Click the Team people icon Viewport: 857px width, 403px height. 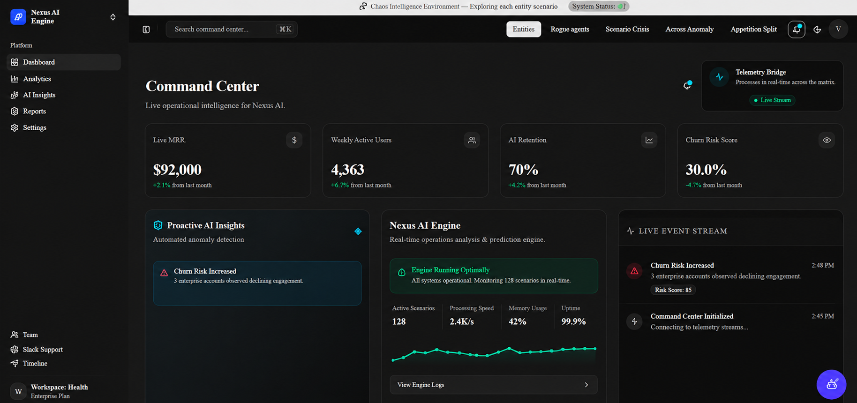pyautogui.click(x=15, y=335)
